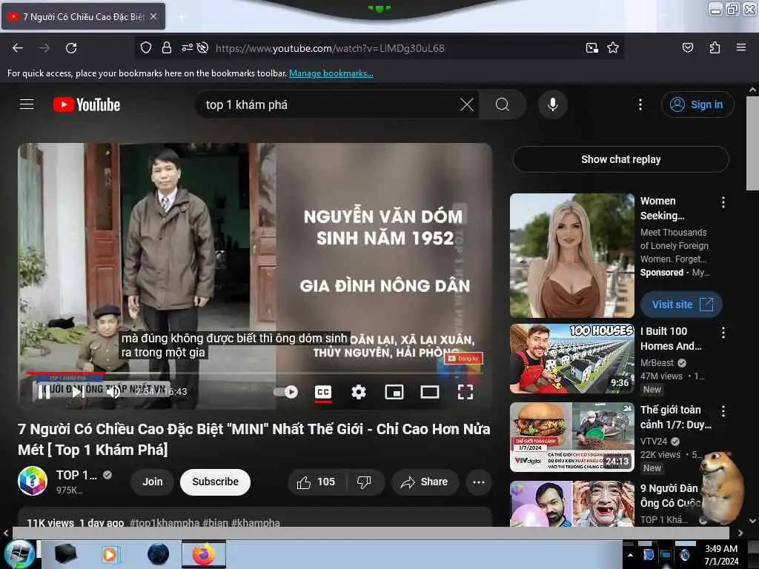Image resolution: width=759 pixels, height=569 pixels.
Task: Open the Firefox application hamburger menu
Action: (740, 47)
